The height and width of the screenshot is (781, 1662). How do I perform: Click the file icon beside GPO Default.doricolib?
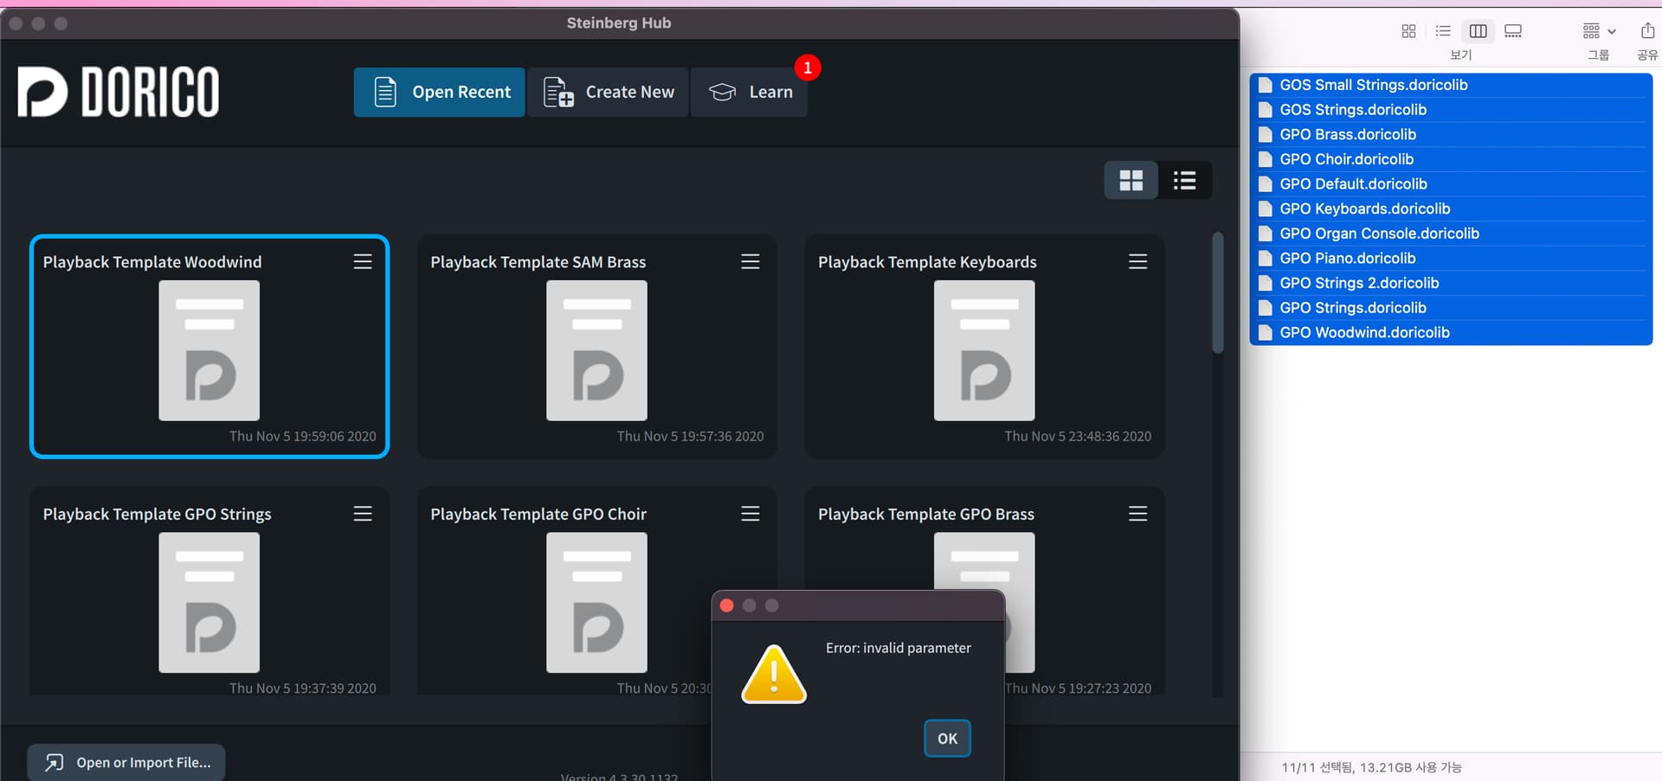[1265, 184]
